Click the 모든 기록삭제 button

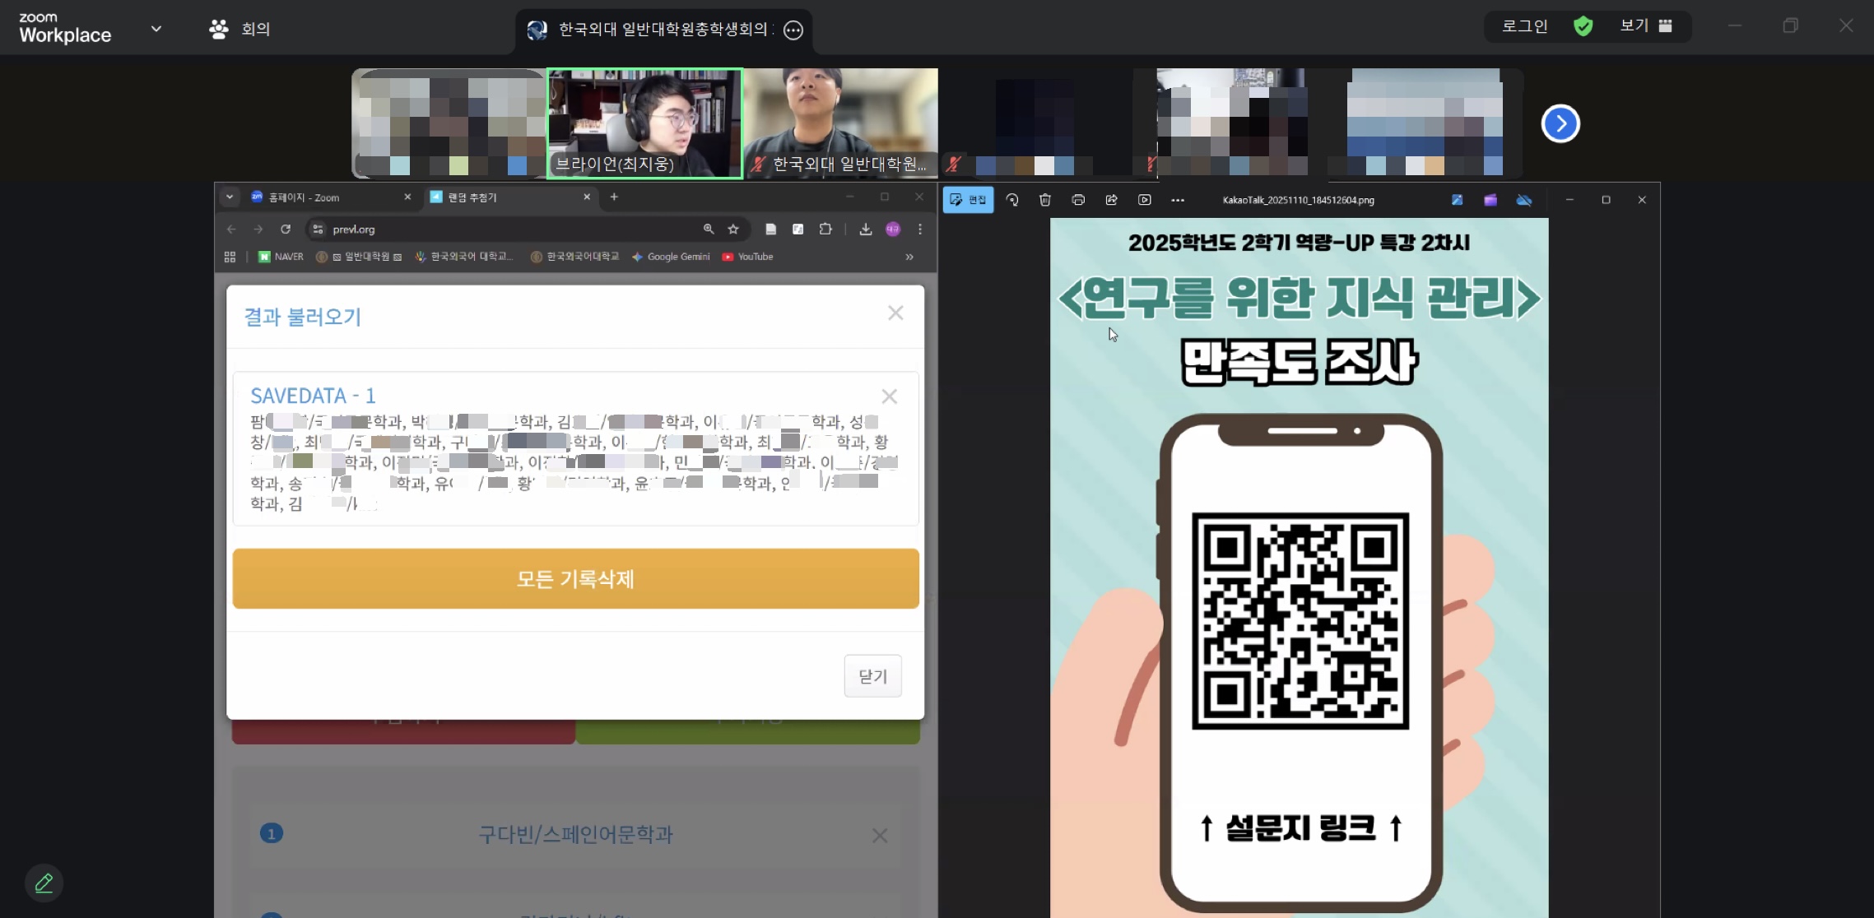[575, 579]
